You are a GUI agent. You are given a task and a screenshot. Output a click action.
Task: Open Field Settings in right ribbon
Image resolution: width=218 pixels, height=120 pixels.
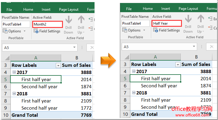(166, 30)
